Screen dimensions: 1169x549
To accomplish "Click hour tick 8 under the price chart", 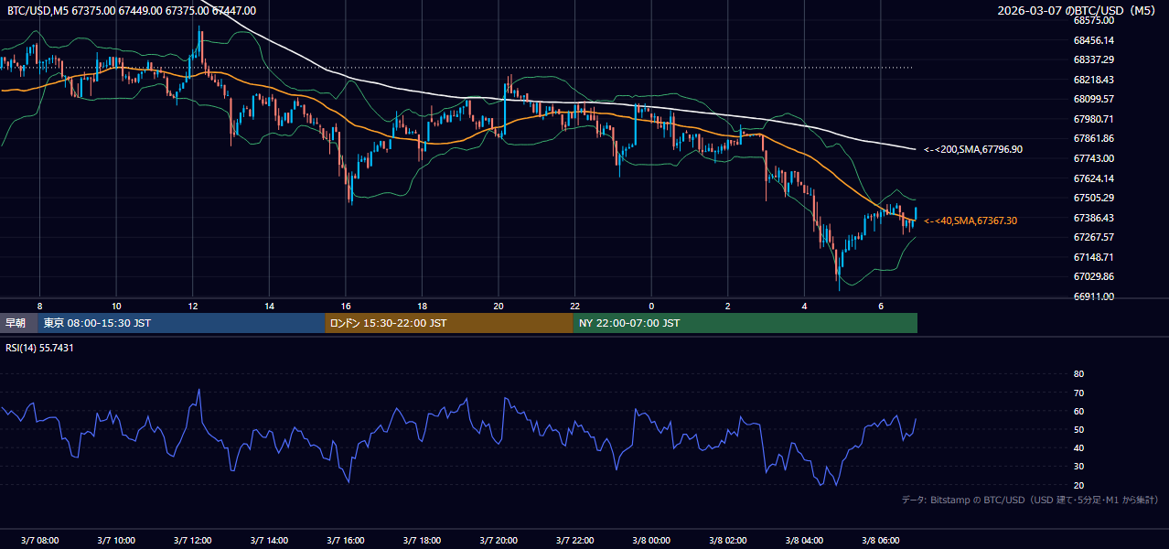I will click(39, 306).
